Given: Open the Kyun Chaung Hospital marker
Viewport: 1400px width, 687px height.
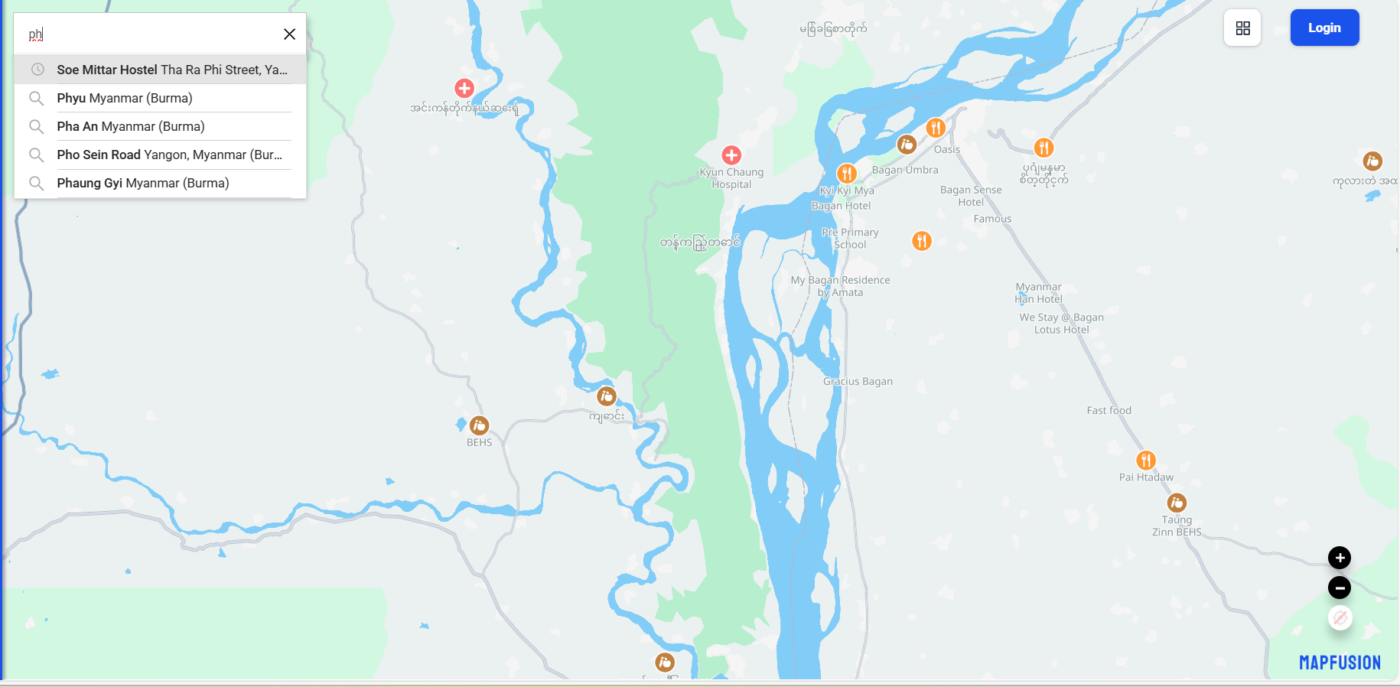Looking at the screenshot, I should pyautogui.click(x=731, y=155).
